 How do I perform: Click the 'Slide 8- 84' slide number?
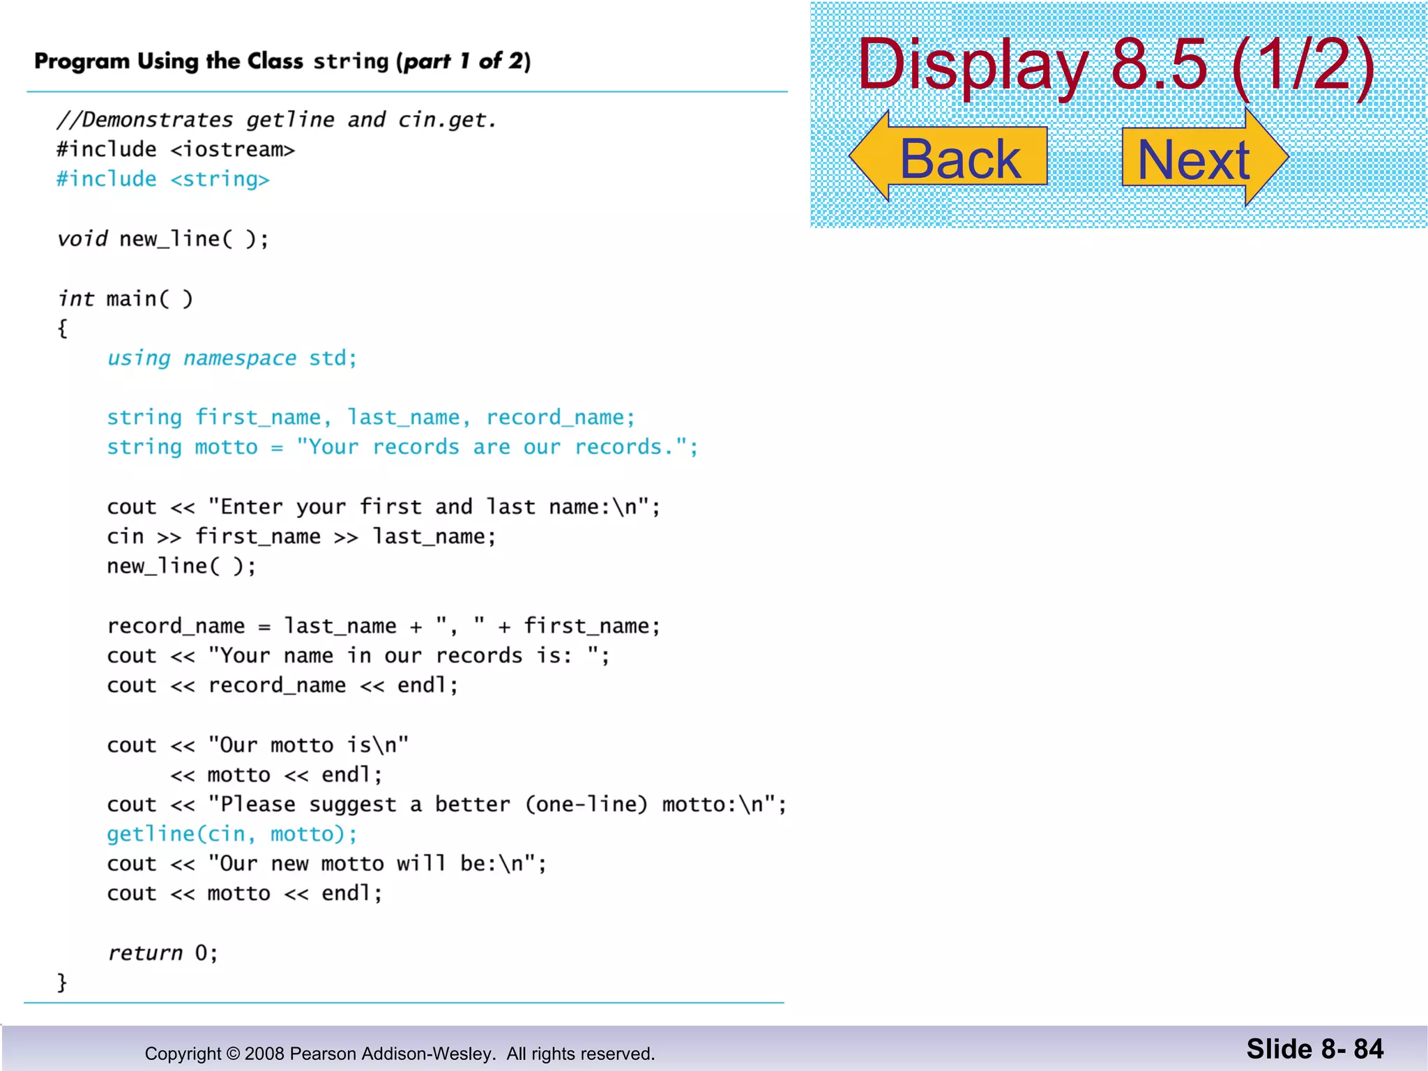[1315, 1049]
